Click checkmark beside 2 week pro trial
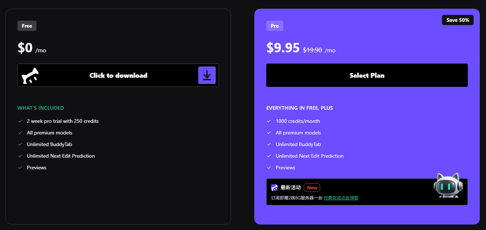This screenshot has width=486, height=230. tap(20, 121)
